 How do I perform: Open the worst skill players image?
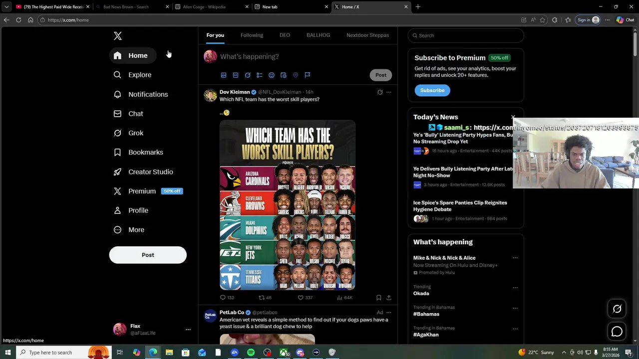[x=288, y=205]
